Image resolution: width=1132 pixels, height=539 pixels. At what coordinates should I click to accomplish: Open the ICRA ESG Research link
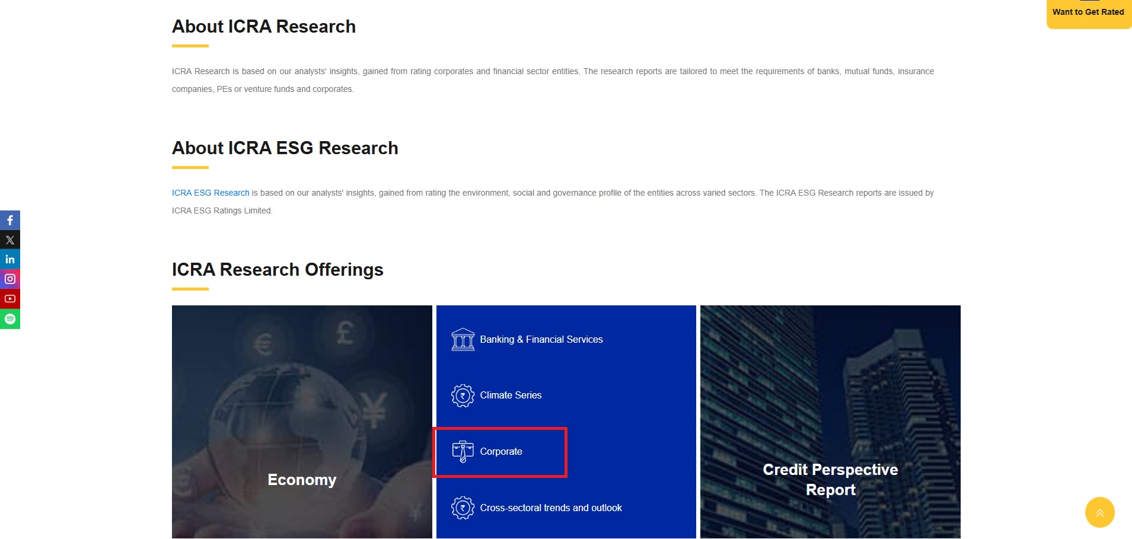[x=211, y=193]
